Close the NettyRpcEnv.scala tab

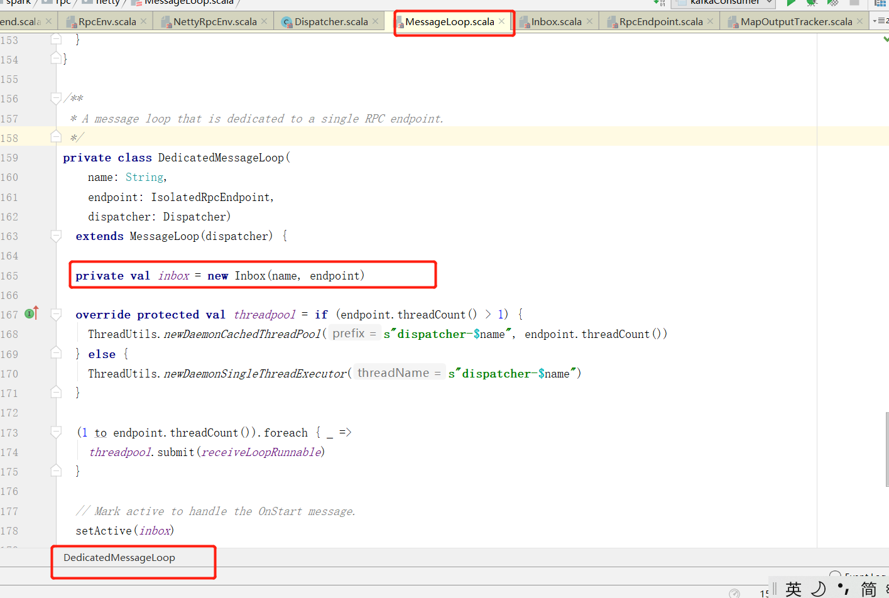pyautogui.click(x=265, y=21)
